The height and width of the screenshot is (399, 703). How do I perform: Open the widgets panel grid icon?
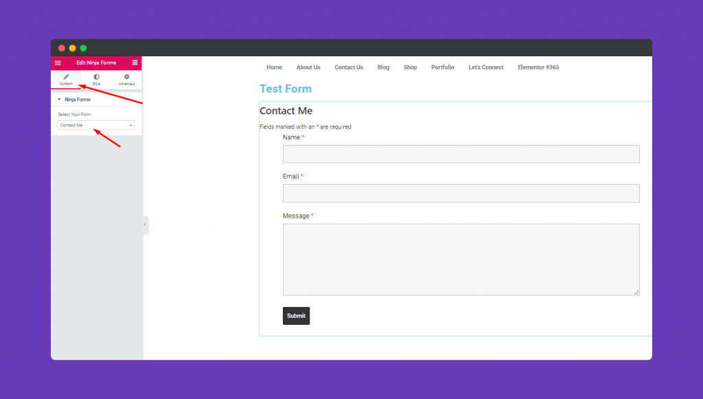click(x=135, y=62)
